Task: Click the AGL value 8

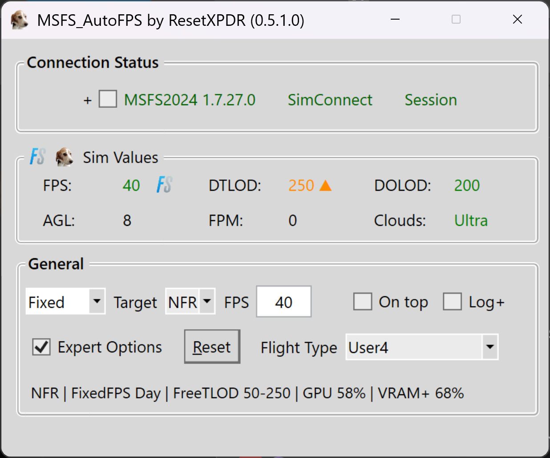Action: pyautogui.click(x=127, y=221)
